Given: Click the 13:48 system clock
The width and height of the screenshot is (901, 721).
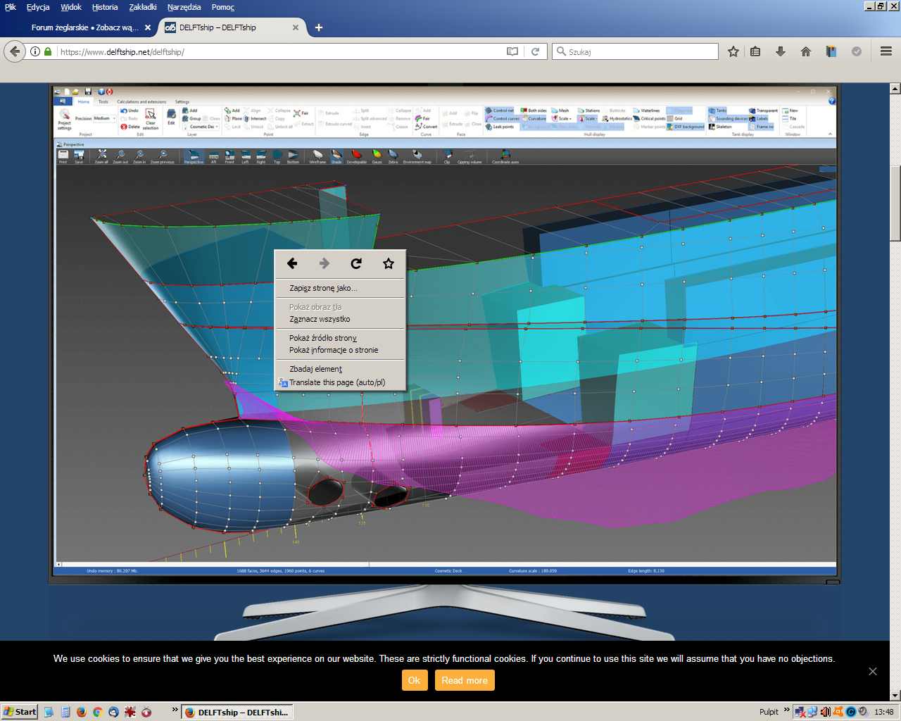Looking at the screenshot, I should 883,712.
